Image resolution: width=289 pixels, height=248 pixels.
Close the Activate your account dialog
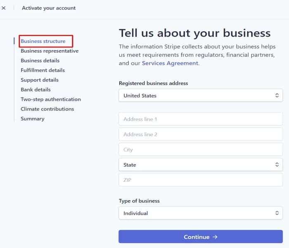coord(4,8)
